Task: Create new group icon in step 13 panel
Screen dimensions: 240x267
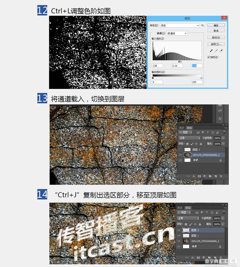Action: pos(210,176)
